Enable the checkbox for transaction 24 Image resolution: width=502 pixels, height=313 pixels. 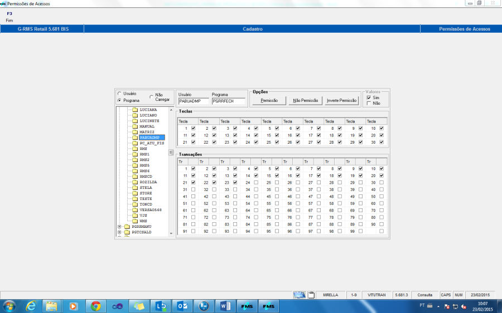256,182
